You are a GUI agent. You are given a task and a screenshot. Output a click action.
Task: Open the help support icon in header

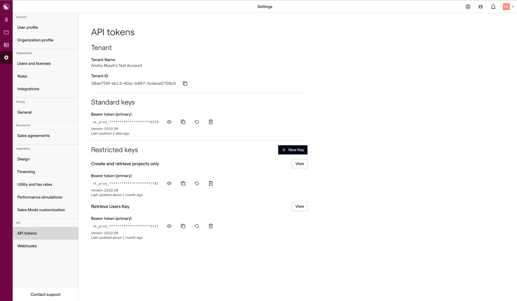(x=468, y=7)
